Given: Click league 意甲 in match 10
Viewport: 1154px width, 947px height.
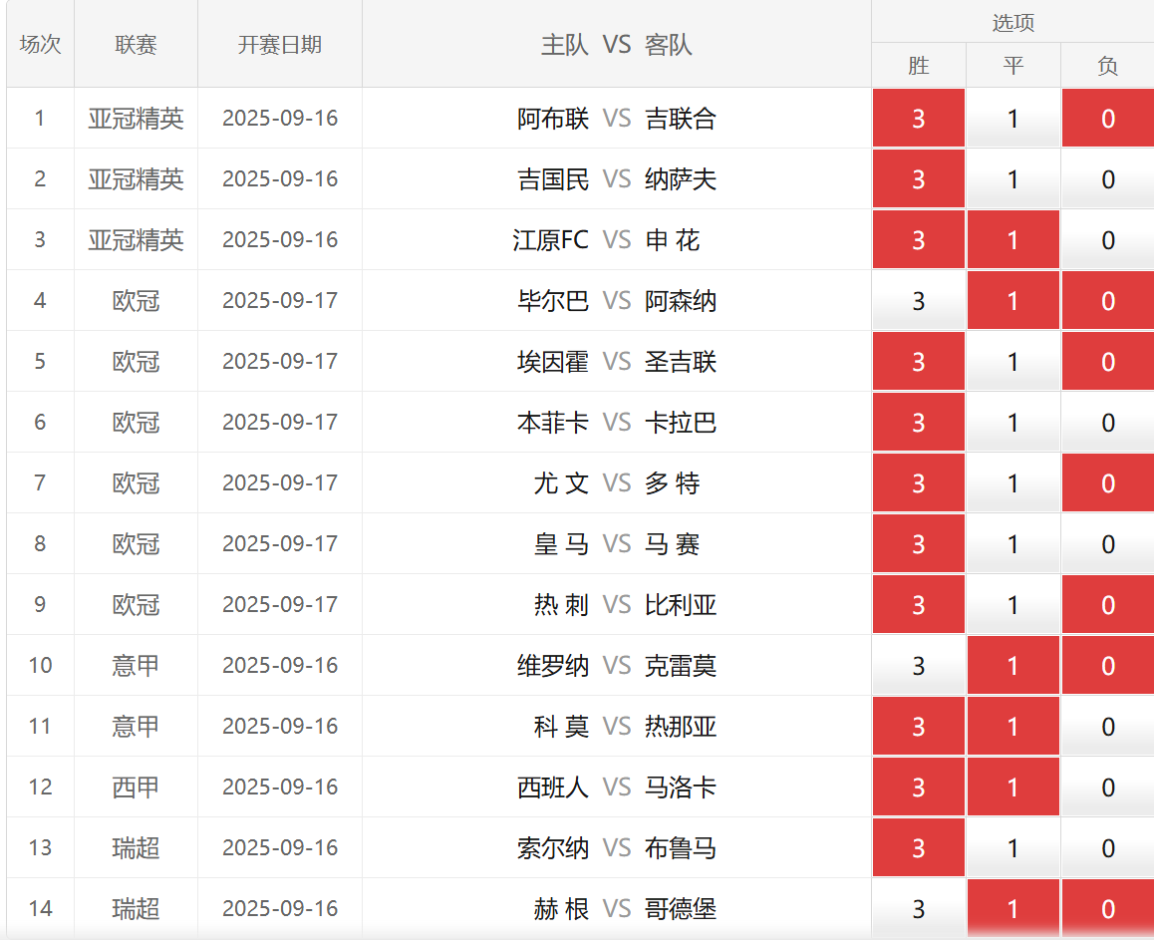Looking at the screenshot, I should point(137,665).
